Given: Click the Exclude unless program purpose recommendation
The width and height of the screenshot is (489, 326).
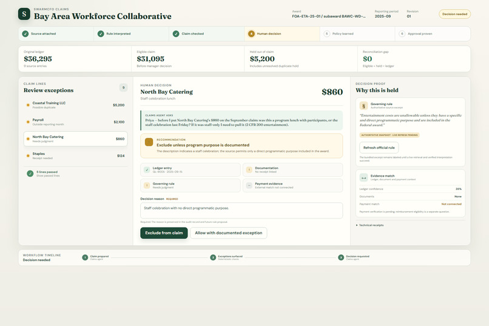Looking at the screenshot, I should point(241,146).
